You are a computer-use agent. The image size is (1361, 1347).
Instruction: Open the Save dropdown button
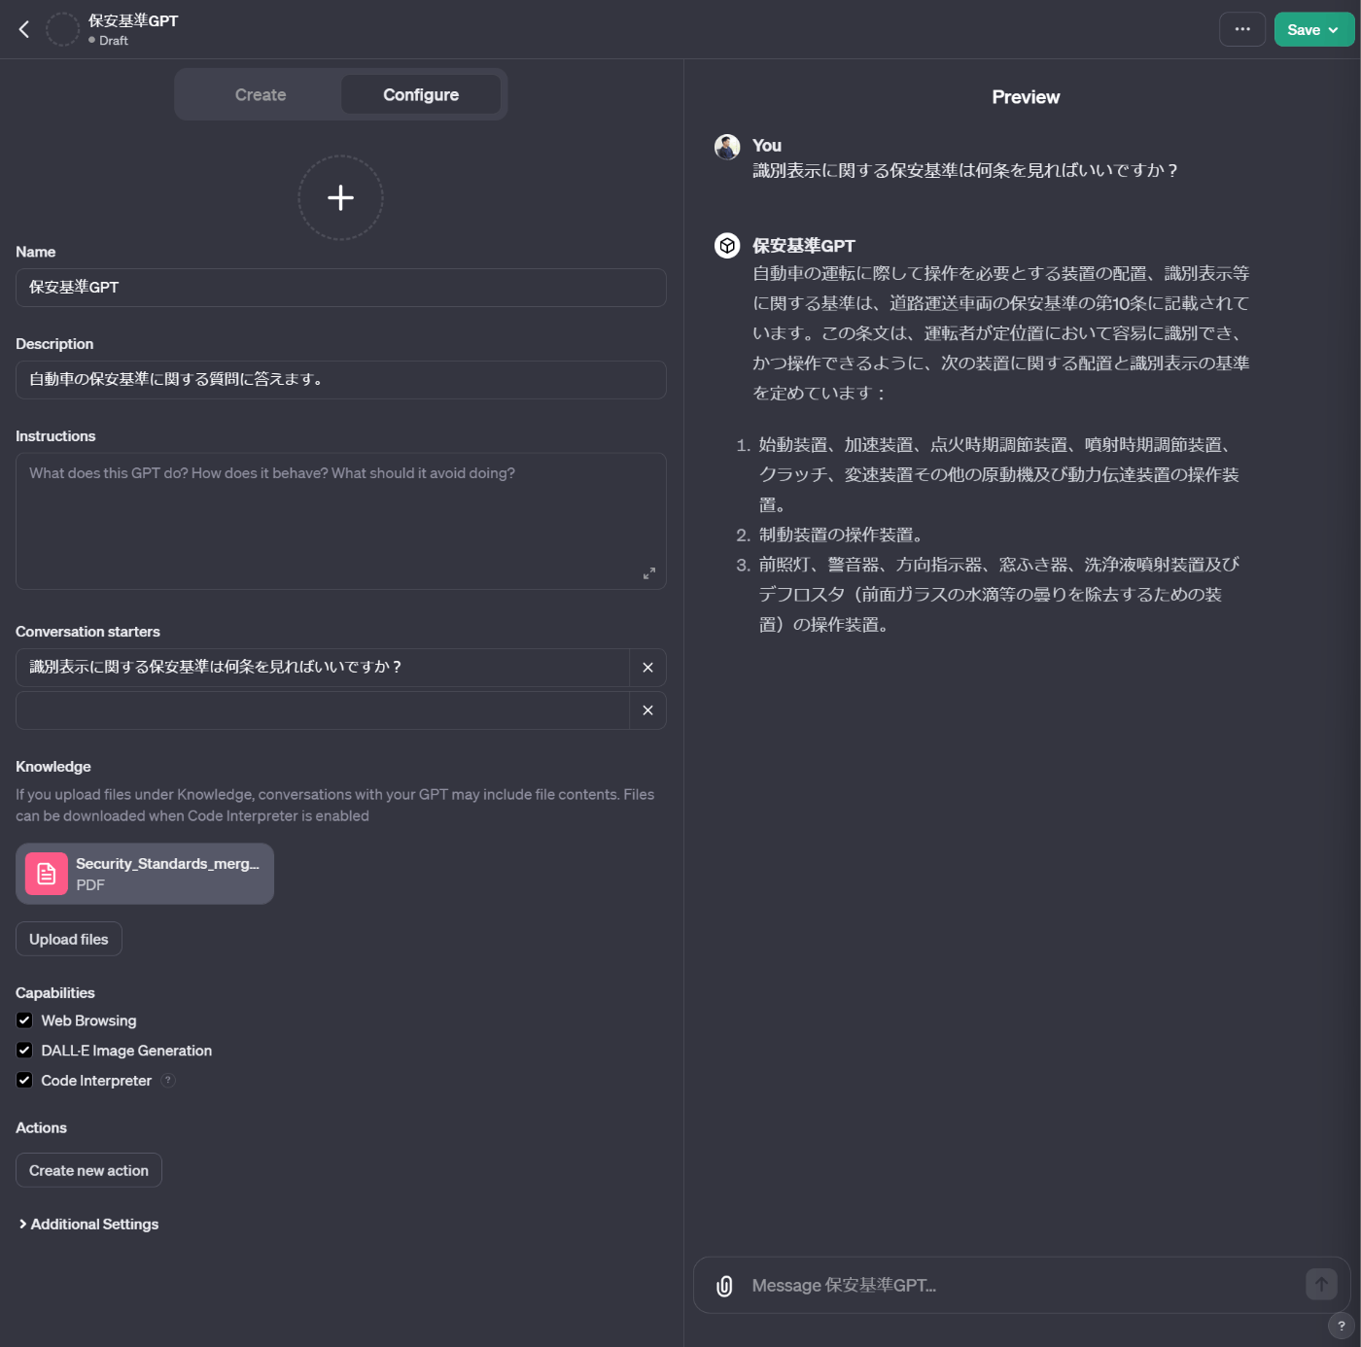click(x=1313, y=29)
